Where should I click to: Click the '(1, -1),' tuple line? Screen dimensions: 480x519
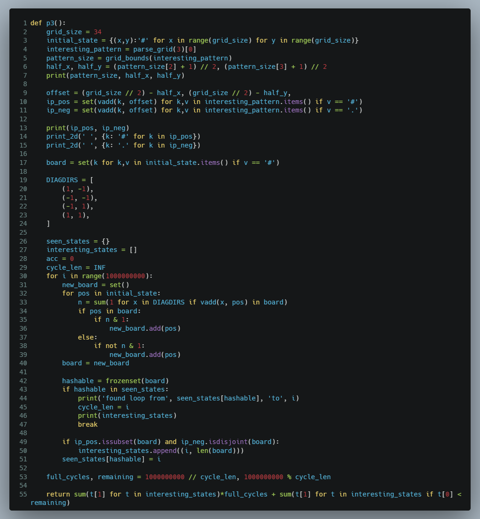coord(78,189)
